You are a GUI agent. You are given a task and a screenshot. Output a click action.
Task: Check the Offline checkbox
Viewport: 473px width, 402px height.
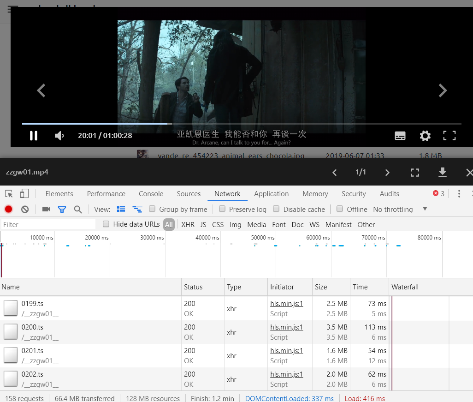(340, 209)
